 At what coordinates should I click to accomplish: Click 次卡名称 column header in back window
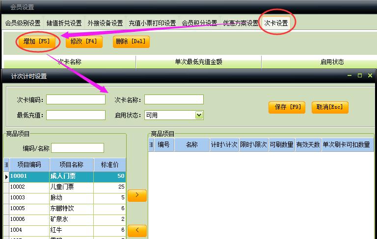tap(70, 62)
